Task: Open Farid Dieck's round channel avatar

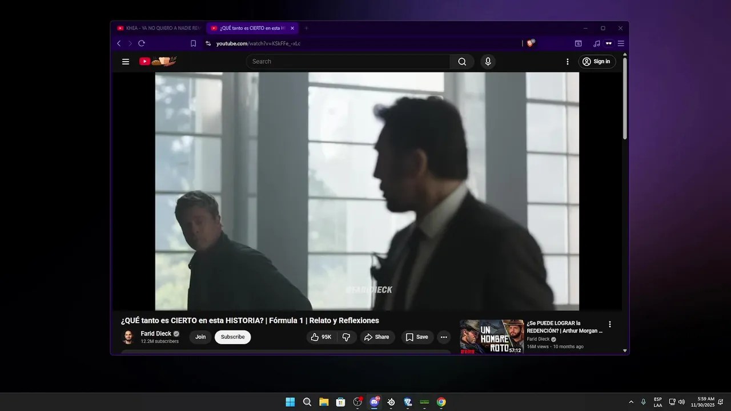Action: 128,337
